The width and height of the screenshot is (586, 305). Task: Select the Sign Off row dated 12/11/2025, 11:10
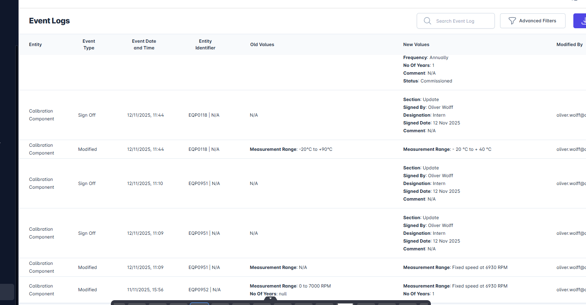pos(87,184)
